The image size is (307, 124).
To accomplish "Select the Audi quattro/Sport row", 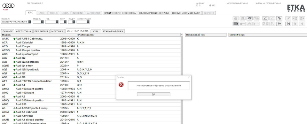I will (x=91, y=54).
